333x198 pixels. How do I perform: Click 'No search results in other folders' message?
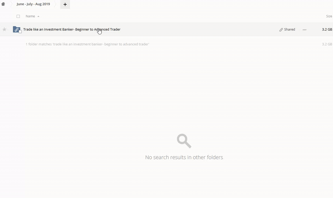pos(184,157)
